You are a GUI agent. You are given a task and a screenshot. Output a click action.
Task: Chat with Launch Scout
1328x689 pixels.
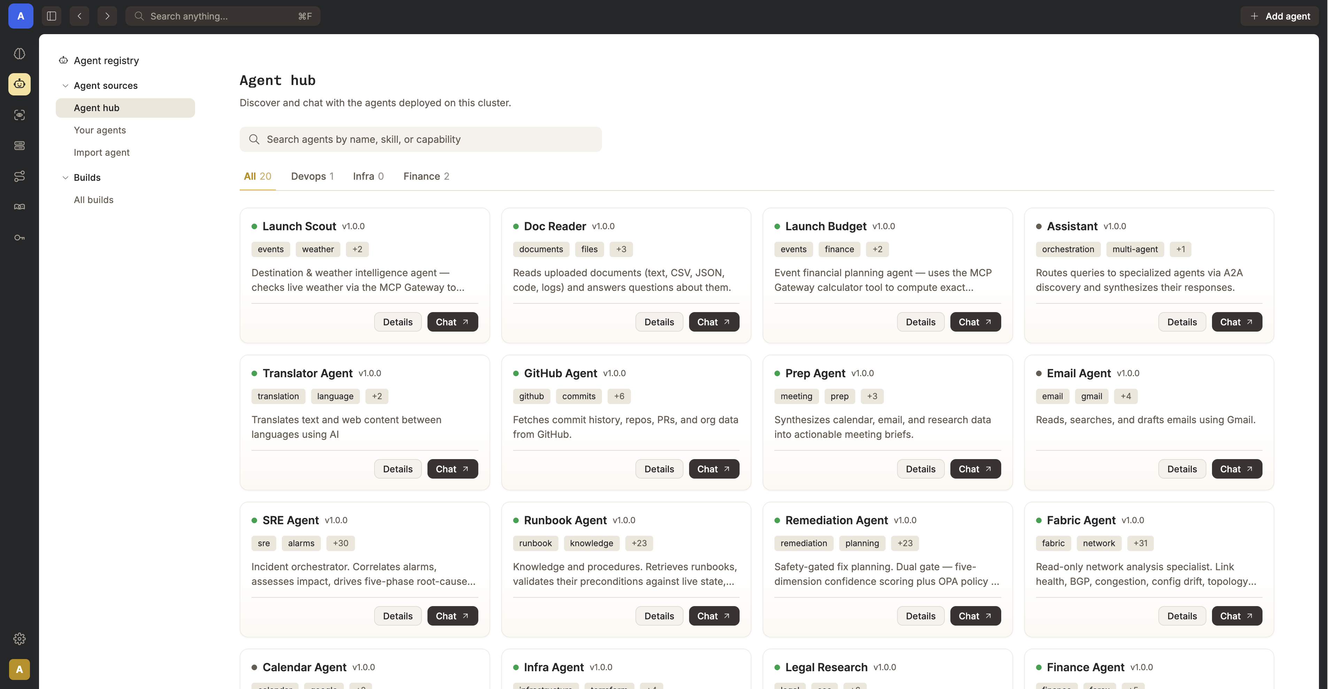(x=452, y=322)
